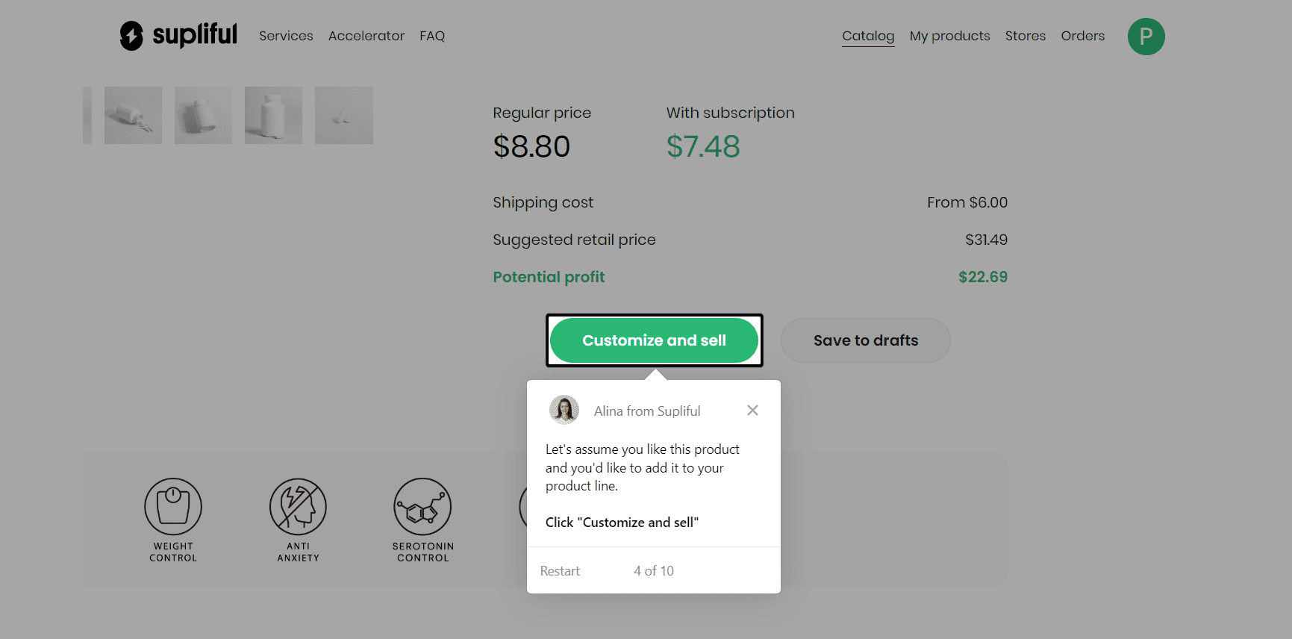Click the Customize and sell button
This screenshot has height=639, width=1292.
coord(654,340)
